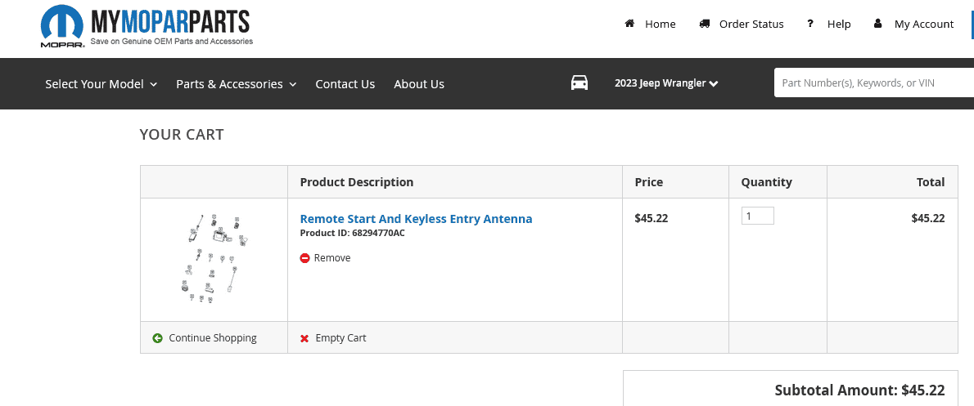Click the My Account person icon
This screenshot has height=406, width=974.
(877, 24)
